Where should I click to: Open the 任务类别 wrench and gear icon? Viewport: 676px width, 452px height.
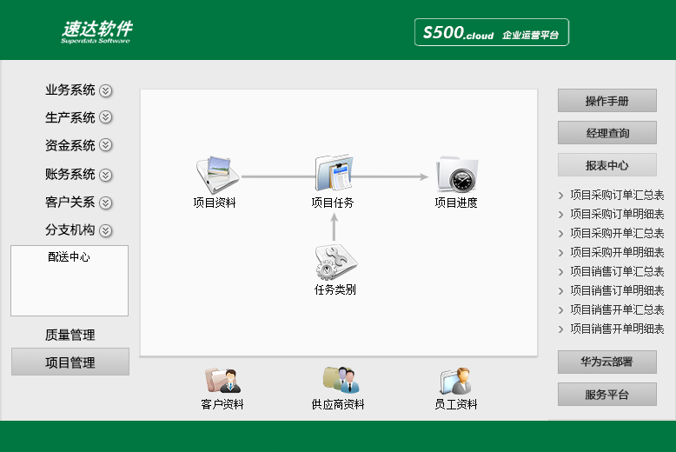336,263
